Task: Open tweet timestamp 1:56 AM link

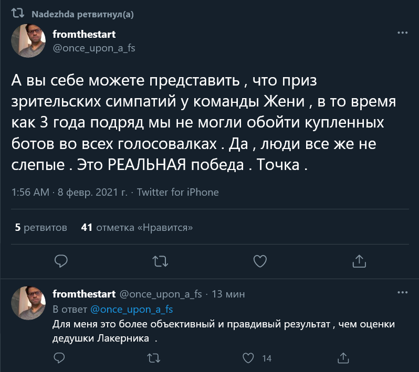Action: [68, 192]
